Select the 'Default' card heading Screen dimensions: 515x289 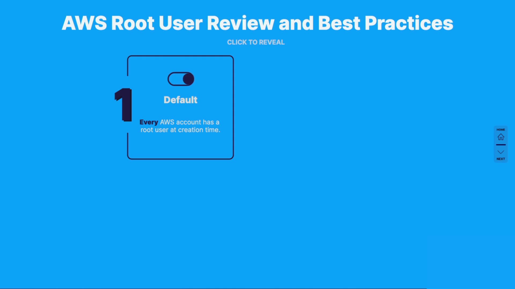[181, 100]
